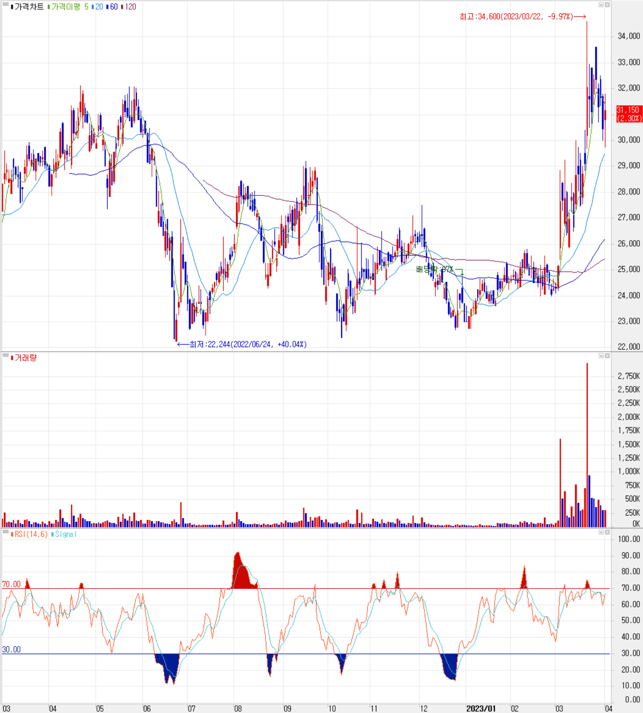Viewport: 643px width, 713px height.
Task: Close the price chart pane
Action: tap(607, 5)
